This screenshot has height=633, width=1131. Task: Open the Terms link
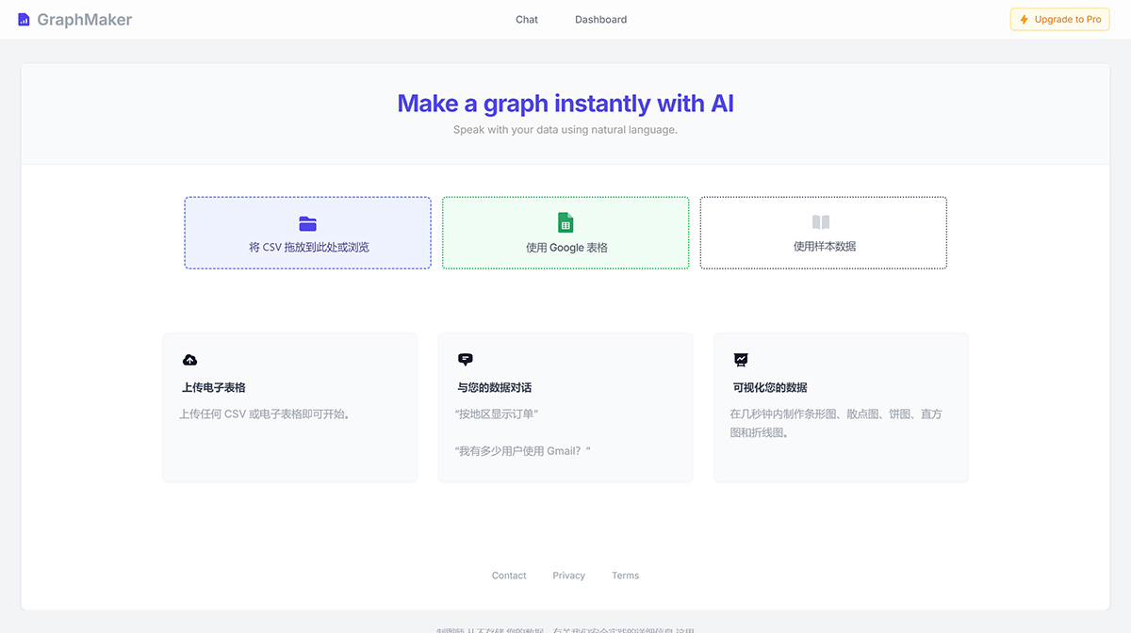[x=625, y=576]
